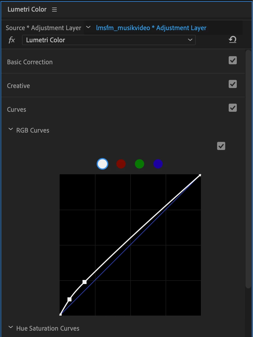Open the Creative section
The height and width of the screenshot is (337, 253).
[x=19, y=85]
